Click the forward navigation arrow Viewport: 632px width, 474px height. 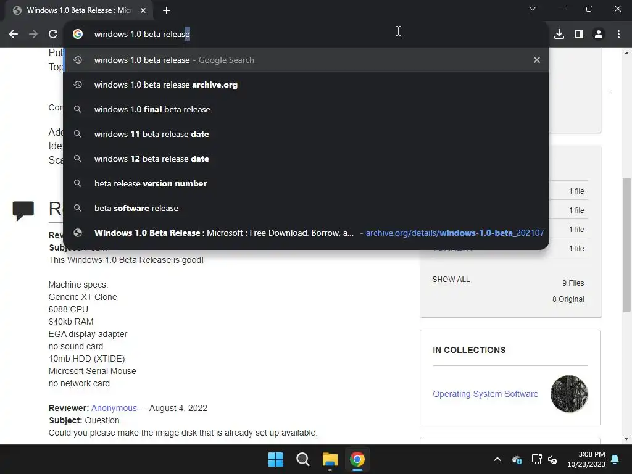point(33,35)
